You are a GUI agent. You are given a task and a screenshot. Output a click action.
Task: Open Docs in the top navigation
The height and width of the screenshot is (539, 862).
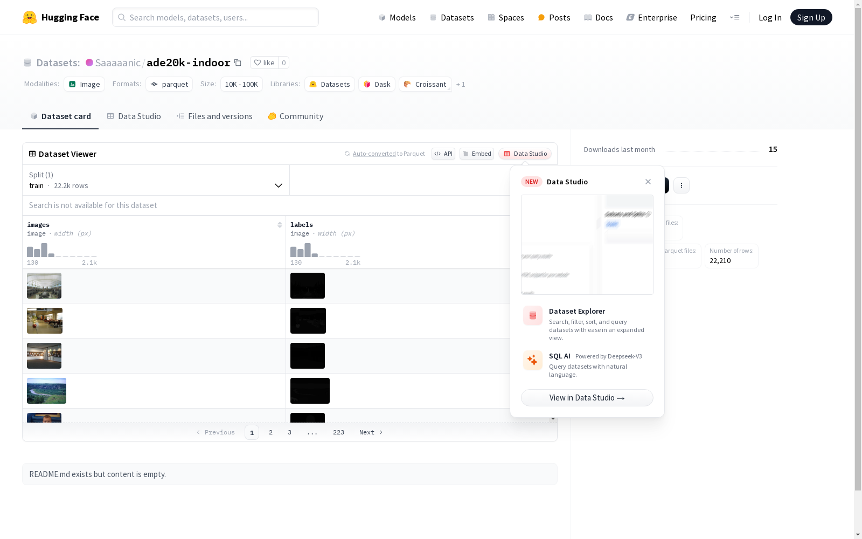[x=599, y=17]
